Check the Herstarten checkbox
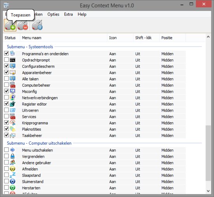 6,187
